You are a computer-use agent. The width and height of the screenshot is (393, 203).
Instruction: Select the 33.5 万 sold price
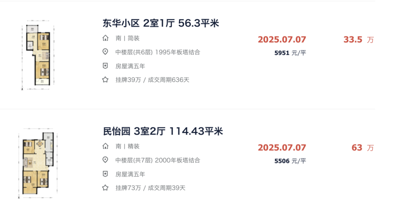click(358, 40)
